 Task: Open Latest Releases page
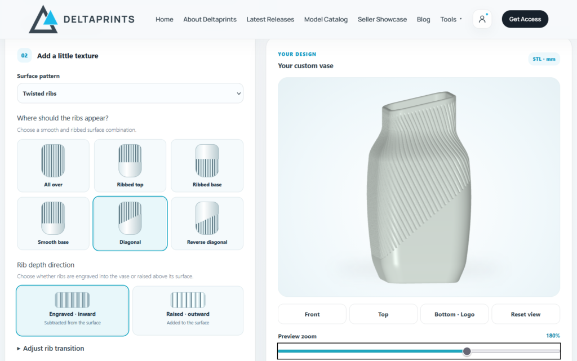point(270,19)
